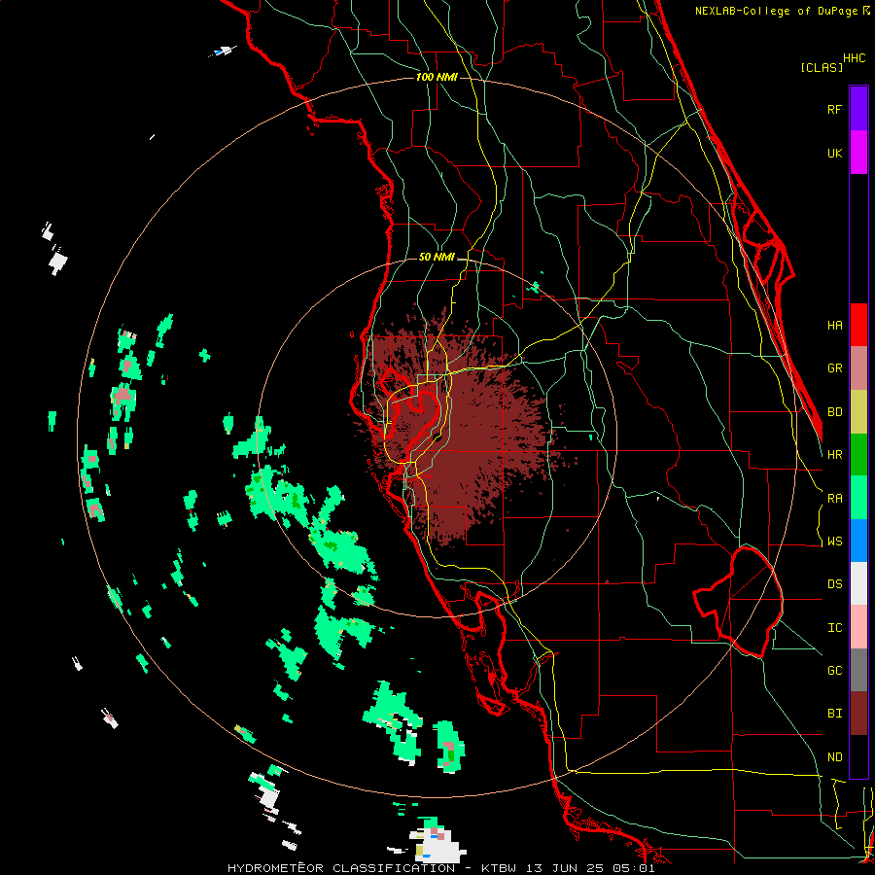
Task: Click the IC light pink legend swatch
Action: click(858, 627)
